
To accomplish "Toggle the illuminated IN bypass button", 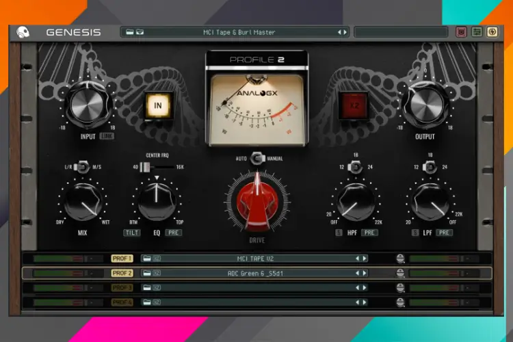I will pos(159,106).
